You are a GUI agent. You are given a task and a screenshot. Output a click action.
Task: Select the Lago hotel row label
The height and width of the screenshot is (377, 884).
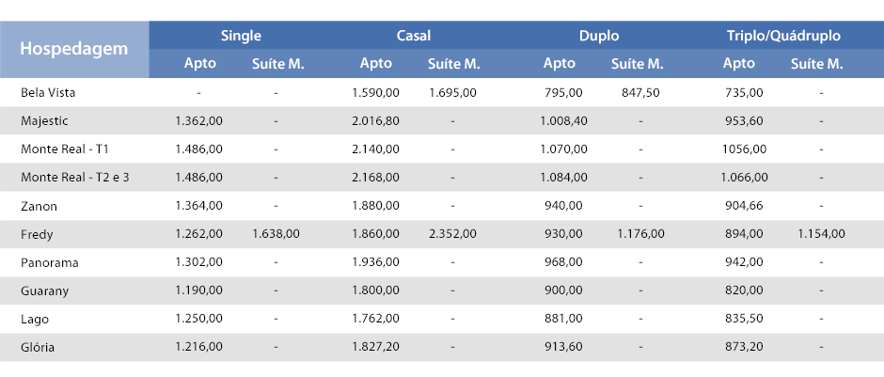35,320
